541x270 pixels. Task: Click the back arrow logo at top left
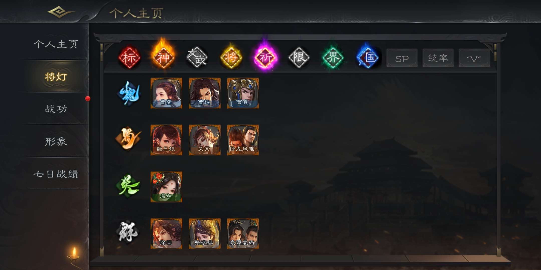pyautogui.click(x=61, y=12)
